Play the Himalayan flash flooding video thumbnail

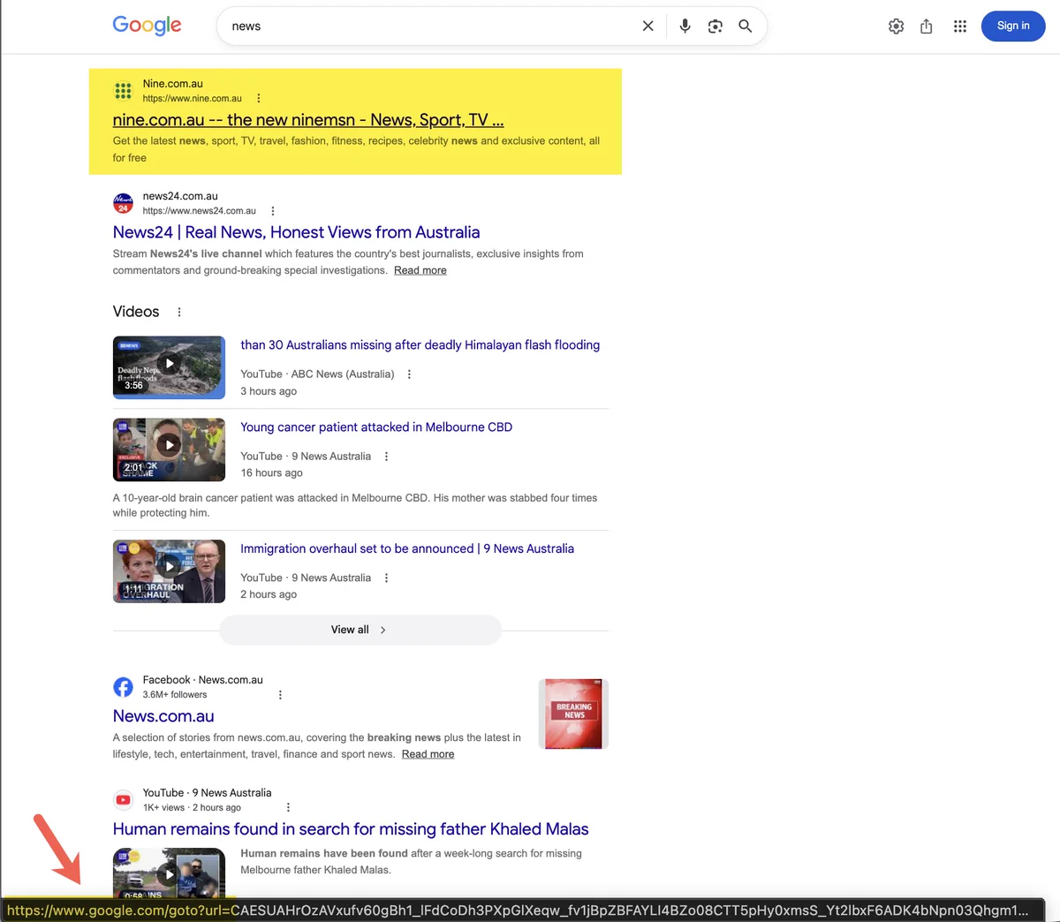point(169,367)
